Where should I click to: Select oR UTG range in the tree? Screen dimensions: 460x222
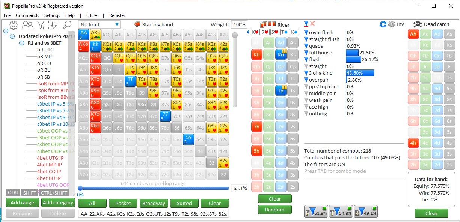(x=45, y=50)
